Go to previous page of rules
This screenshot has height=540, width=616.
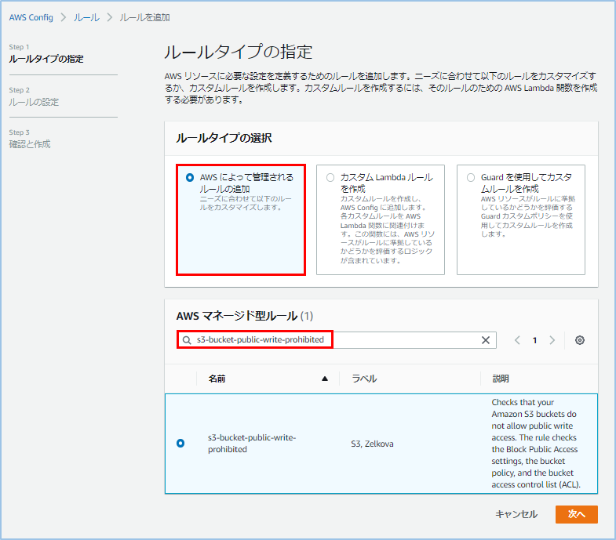pyautogui.click(x=517, y=340)
